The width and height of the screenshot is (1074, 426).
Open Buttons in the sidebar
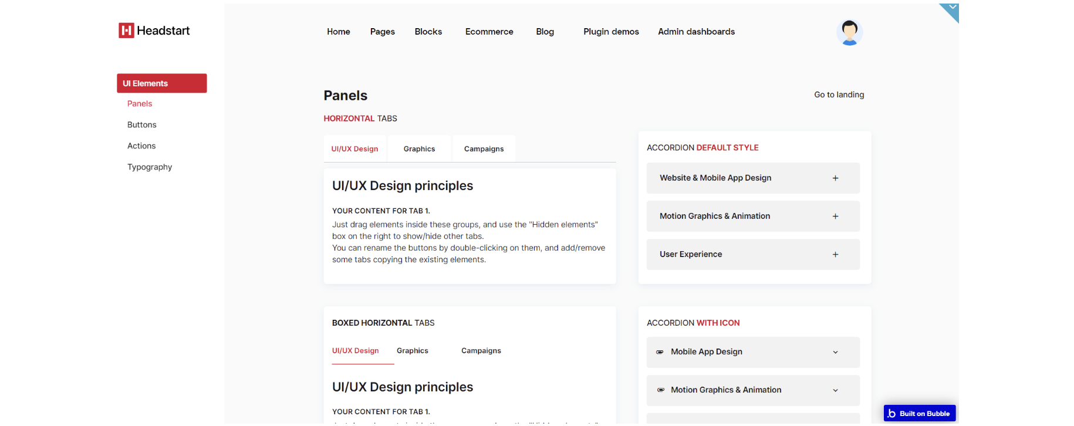tap(142, 125)
